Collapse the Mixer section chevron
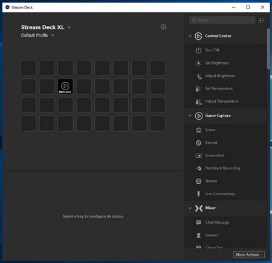This screenshot has height=263, width=272. [x=190, y=208]
